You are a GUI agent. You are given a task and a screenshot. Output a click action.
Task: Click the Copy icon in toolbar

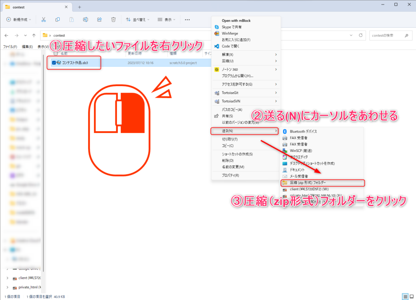click(58, 20)
